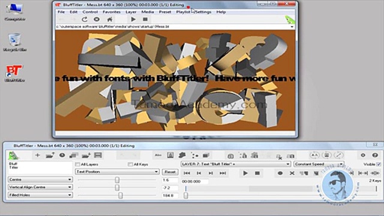Click the delete key (X) icon
Image resolution: width=384 pixels, height=216 pixels.
[292, 173]
